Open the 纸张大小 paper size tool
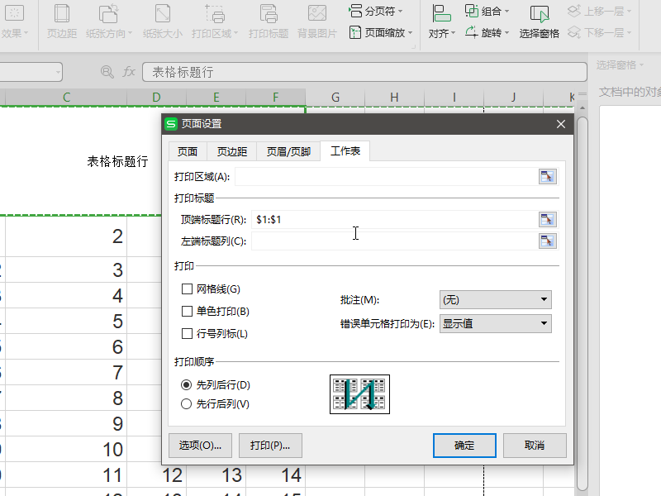The width and height of the screenshot is (661, 496). pos(162,21)
